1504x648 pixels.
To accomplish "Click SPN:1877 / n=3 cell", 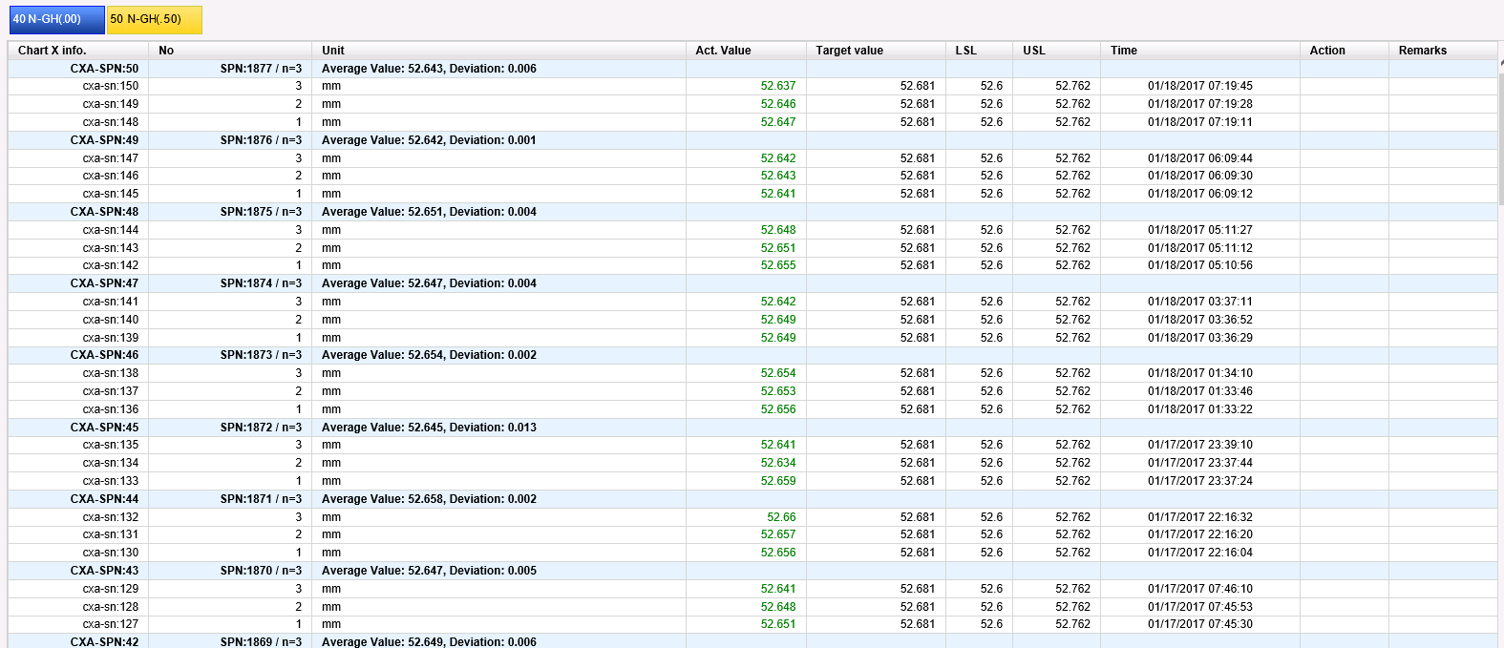I will coord(230,69).
